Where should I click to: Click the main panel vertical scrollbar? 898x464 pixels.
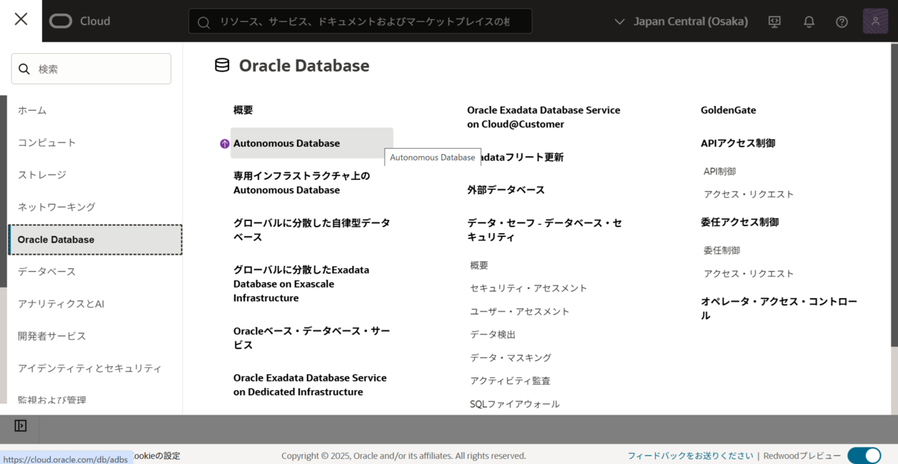(x=894, y=194)
